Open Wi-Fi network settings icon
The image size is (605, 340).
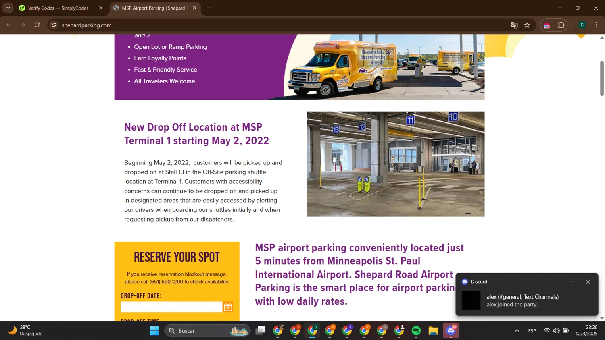pyautogui.click(x=547, y=331)
